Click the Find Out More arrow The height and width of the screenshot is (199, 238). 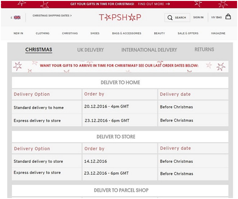coord(168,4)
